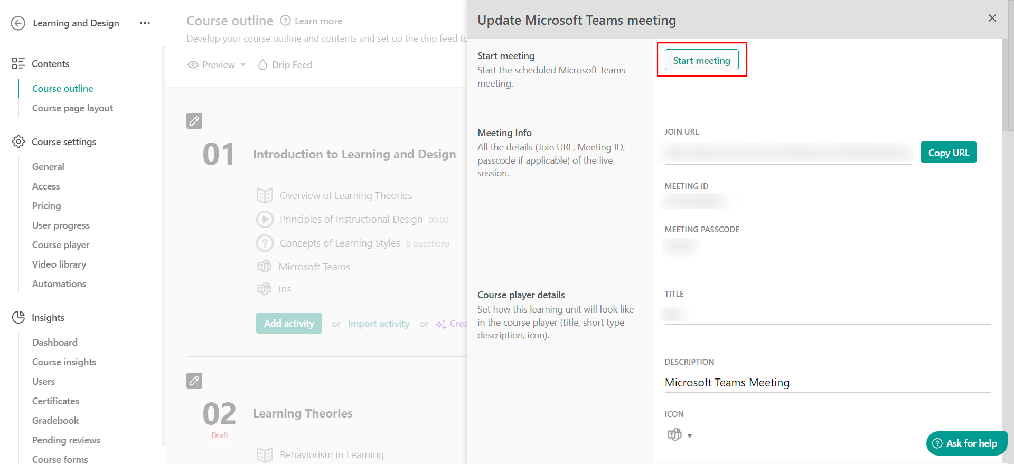Click the Course settings heading
Viewport: 1014px width, 464px height.
64,142
